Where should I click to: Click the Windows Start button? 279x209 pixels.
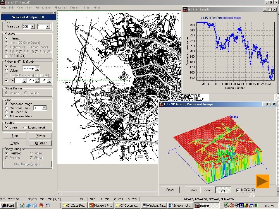tap(8, 205)
